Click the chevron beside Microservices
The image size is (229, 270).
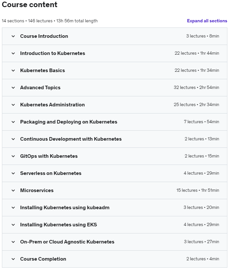(13, 190)
